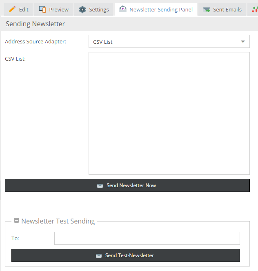Image resolution: width=258 pixels, height=271 pixels.
Task: Click the pencil icon on the Edit tab
Action: tap(12, 9)
